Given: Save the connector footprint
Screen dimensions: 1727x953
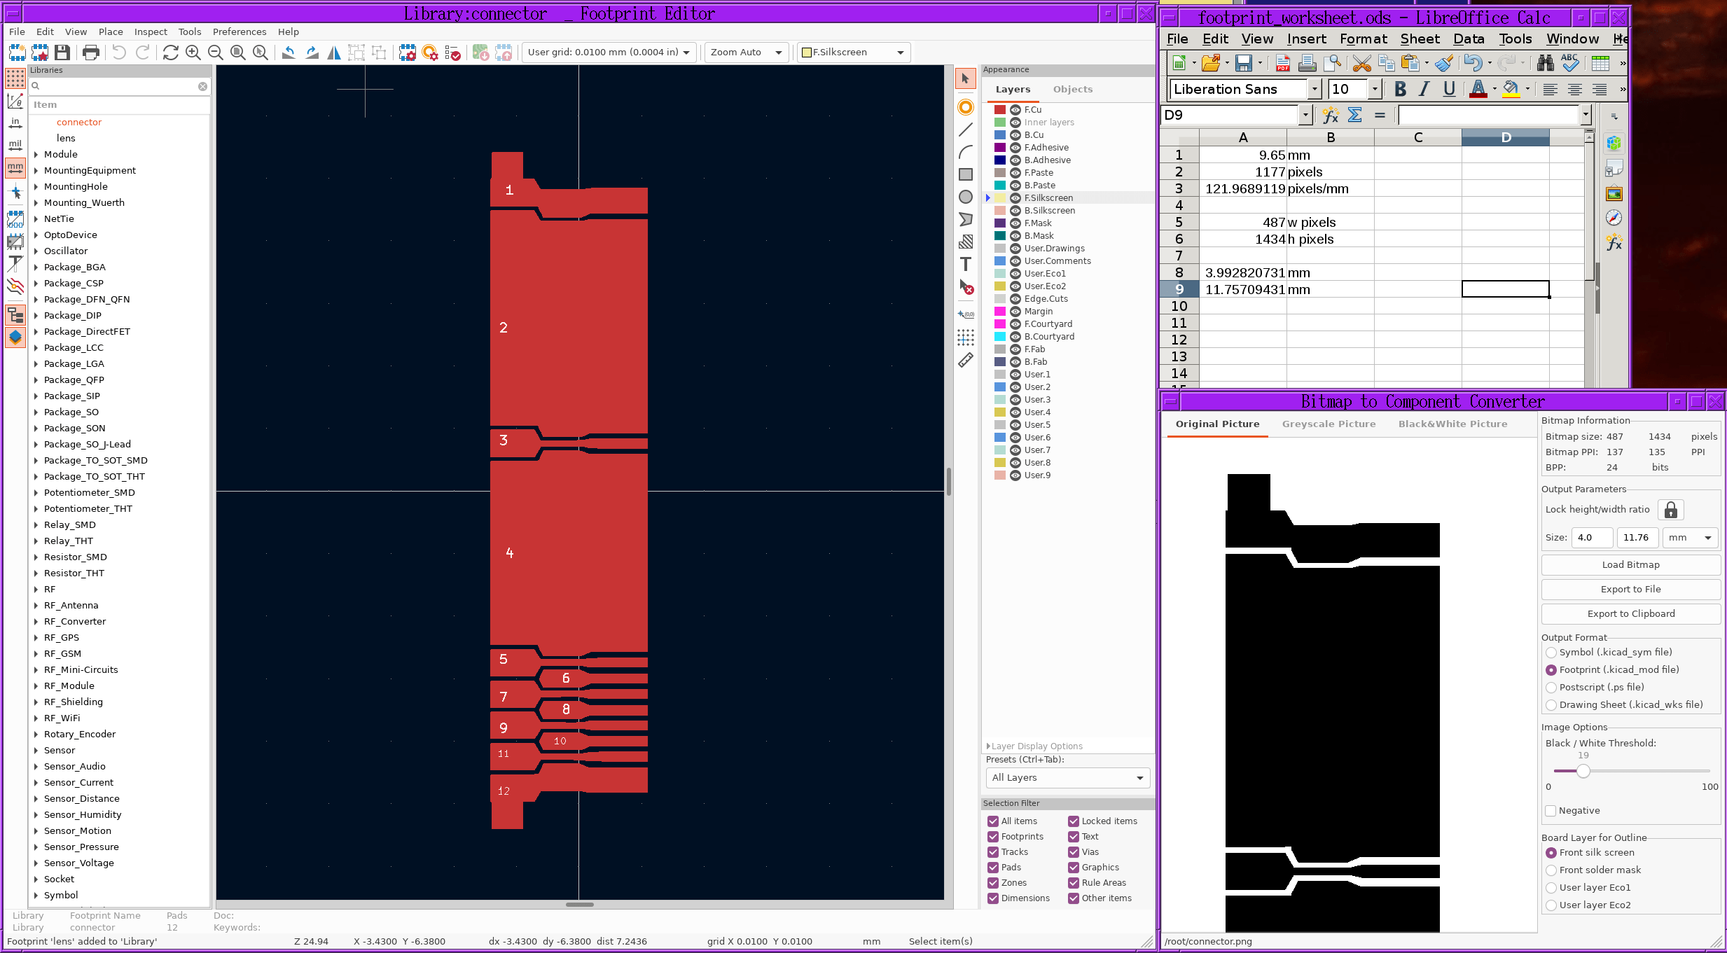Looking at the screenshot, I should [x=62, y=53].
